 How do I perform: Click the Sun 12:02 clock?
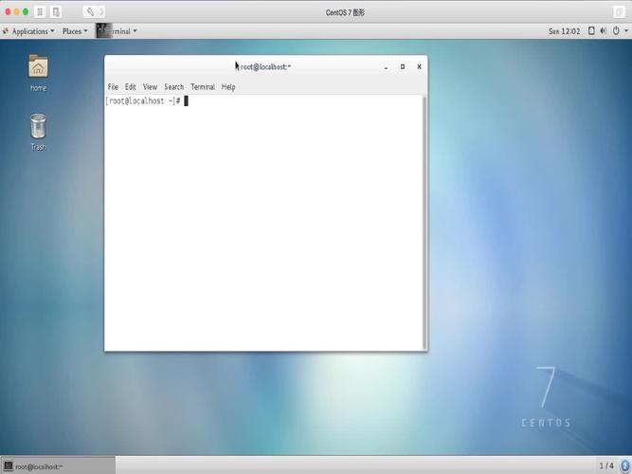coord(564,31)
